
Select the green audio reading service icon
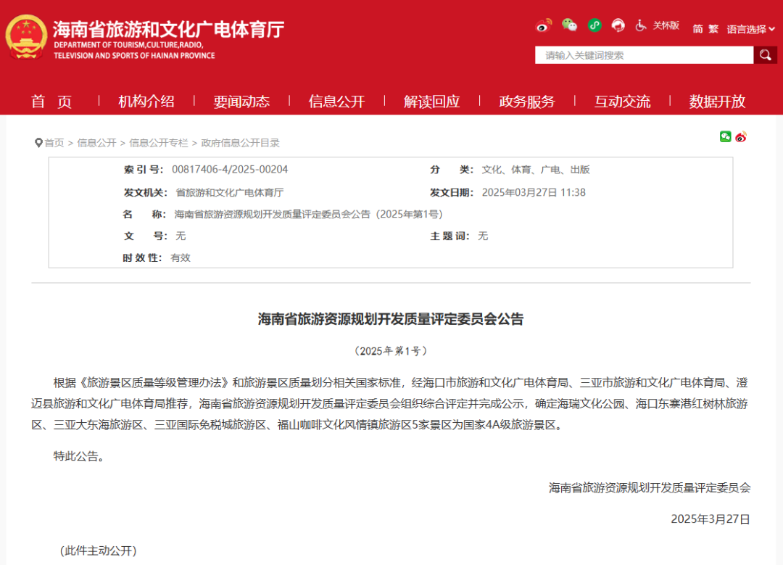(594, 25)
